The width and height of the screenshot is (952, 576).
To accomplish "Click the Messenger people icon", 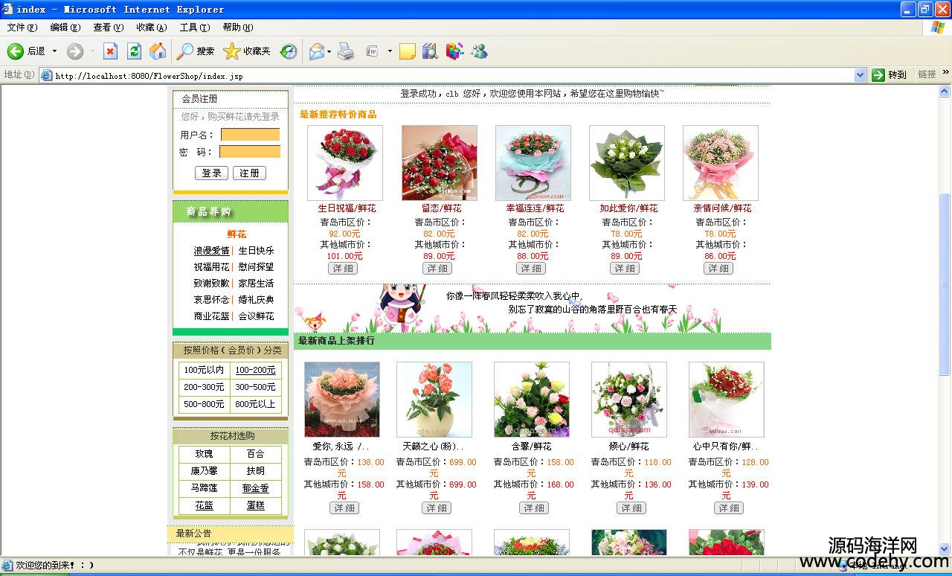I will (479, 51).
